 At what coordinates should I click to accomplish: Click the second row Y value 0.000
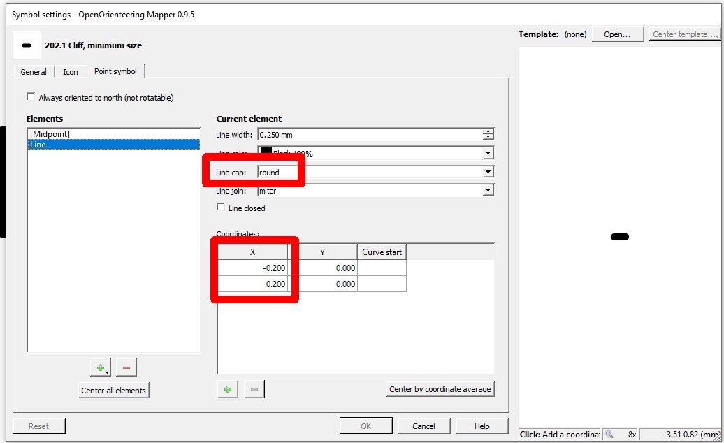coord(322,284)
